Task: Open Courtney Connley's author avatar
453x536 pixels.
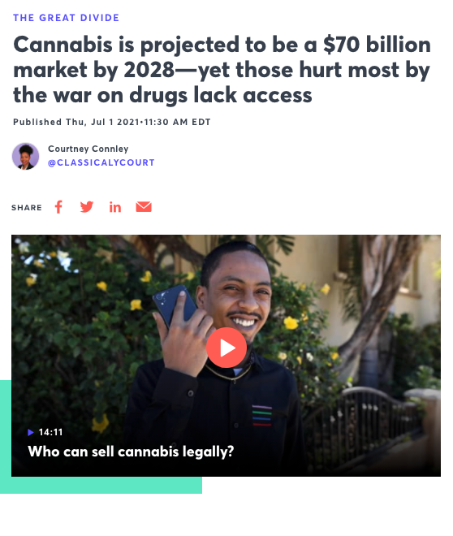Action: click(26, 156)
